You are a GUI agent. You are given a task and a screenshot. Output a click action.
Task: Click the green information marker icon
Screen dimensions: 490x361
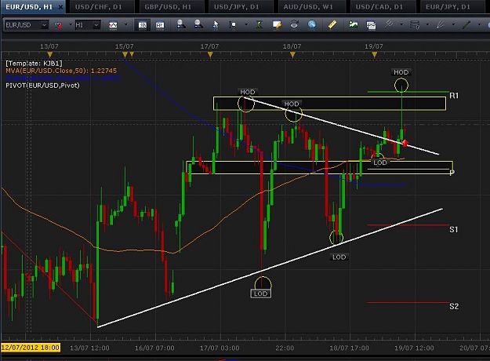click(x=259, y=24)
